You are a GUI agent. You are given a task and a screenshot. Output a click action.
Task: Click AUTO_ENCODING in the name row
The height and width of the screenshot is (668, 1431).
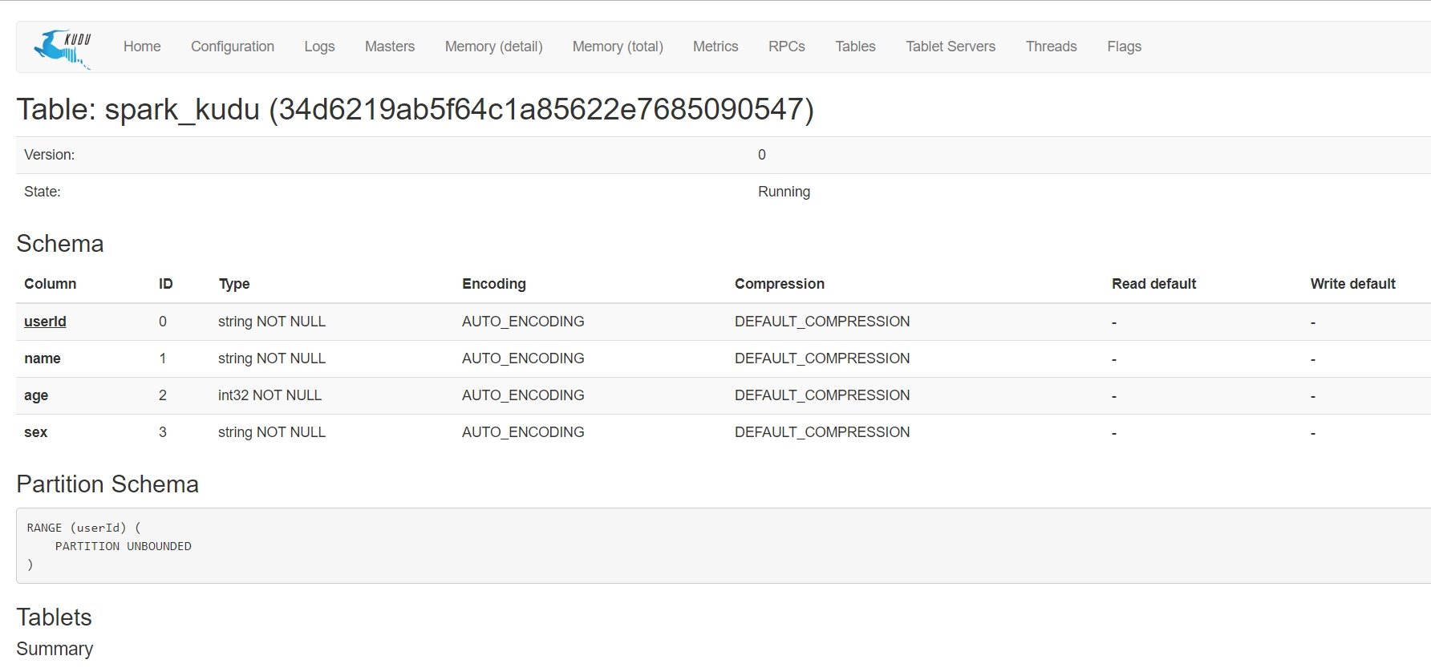[x=523, y=358]
